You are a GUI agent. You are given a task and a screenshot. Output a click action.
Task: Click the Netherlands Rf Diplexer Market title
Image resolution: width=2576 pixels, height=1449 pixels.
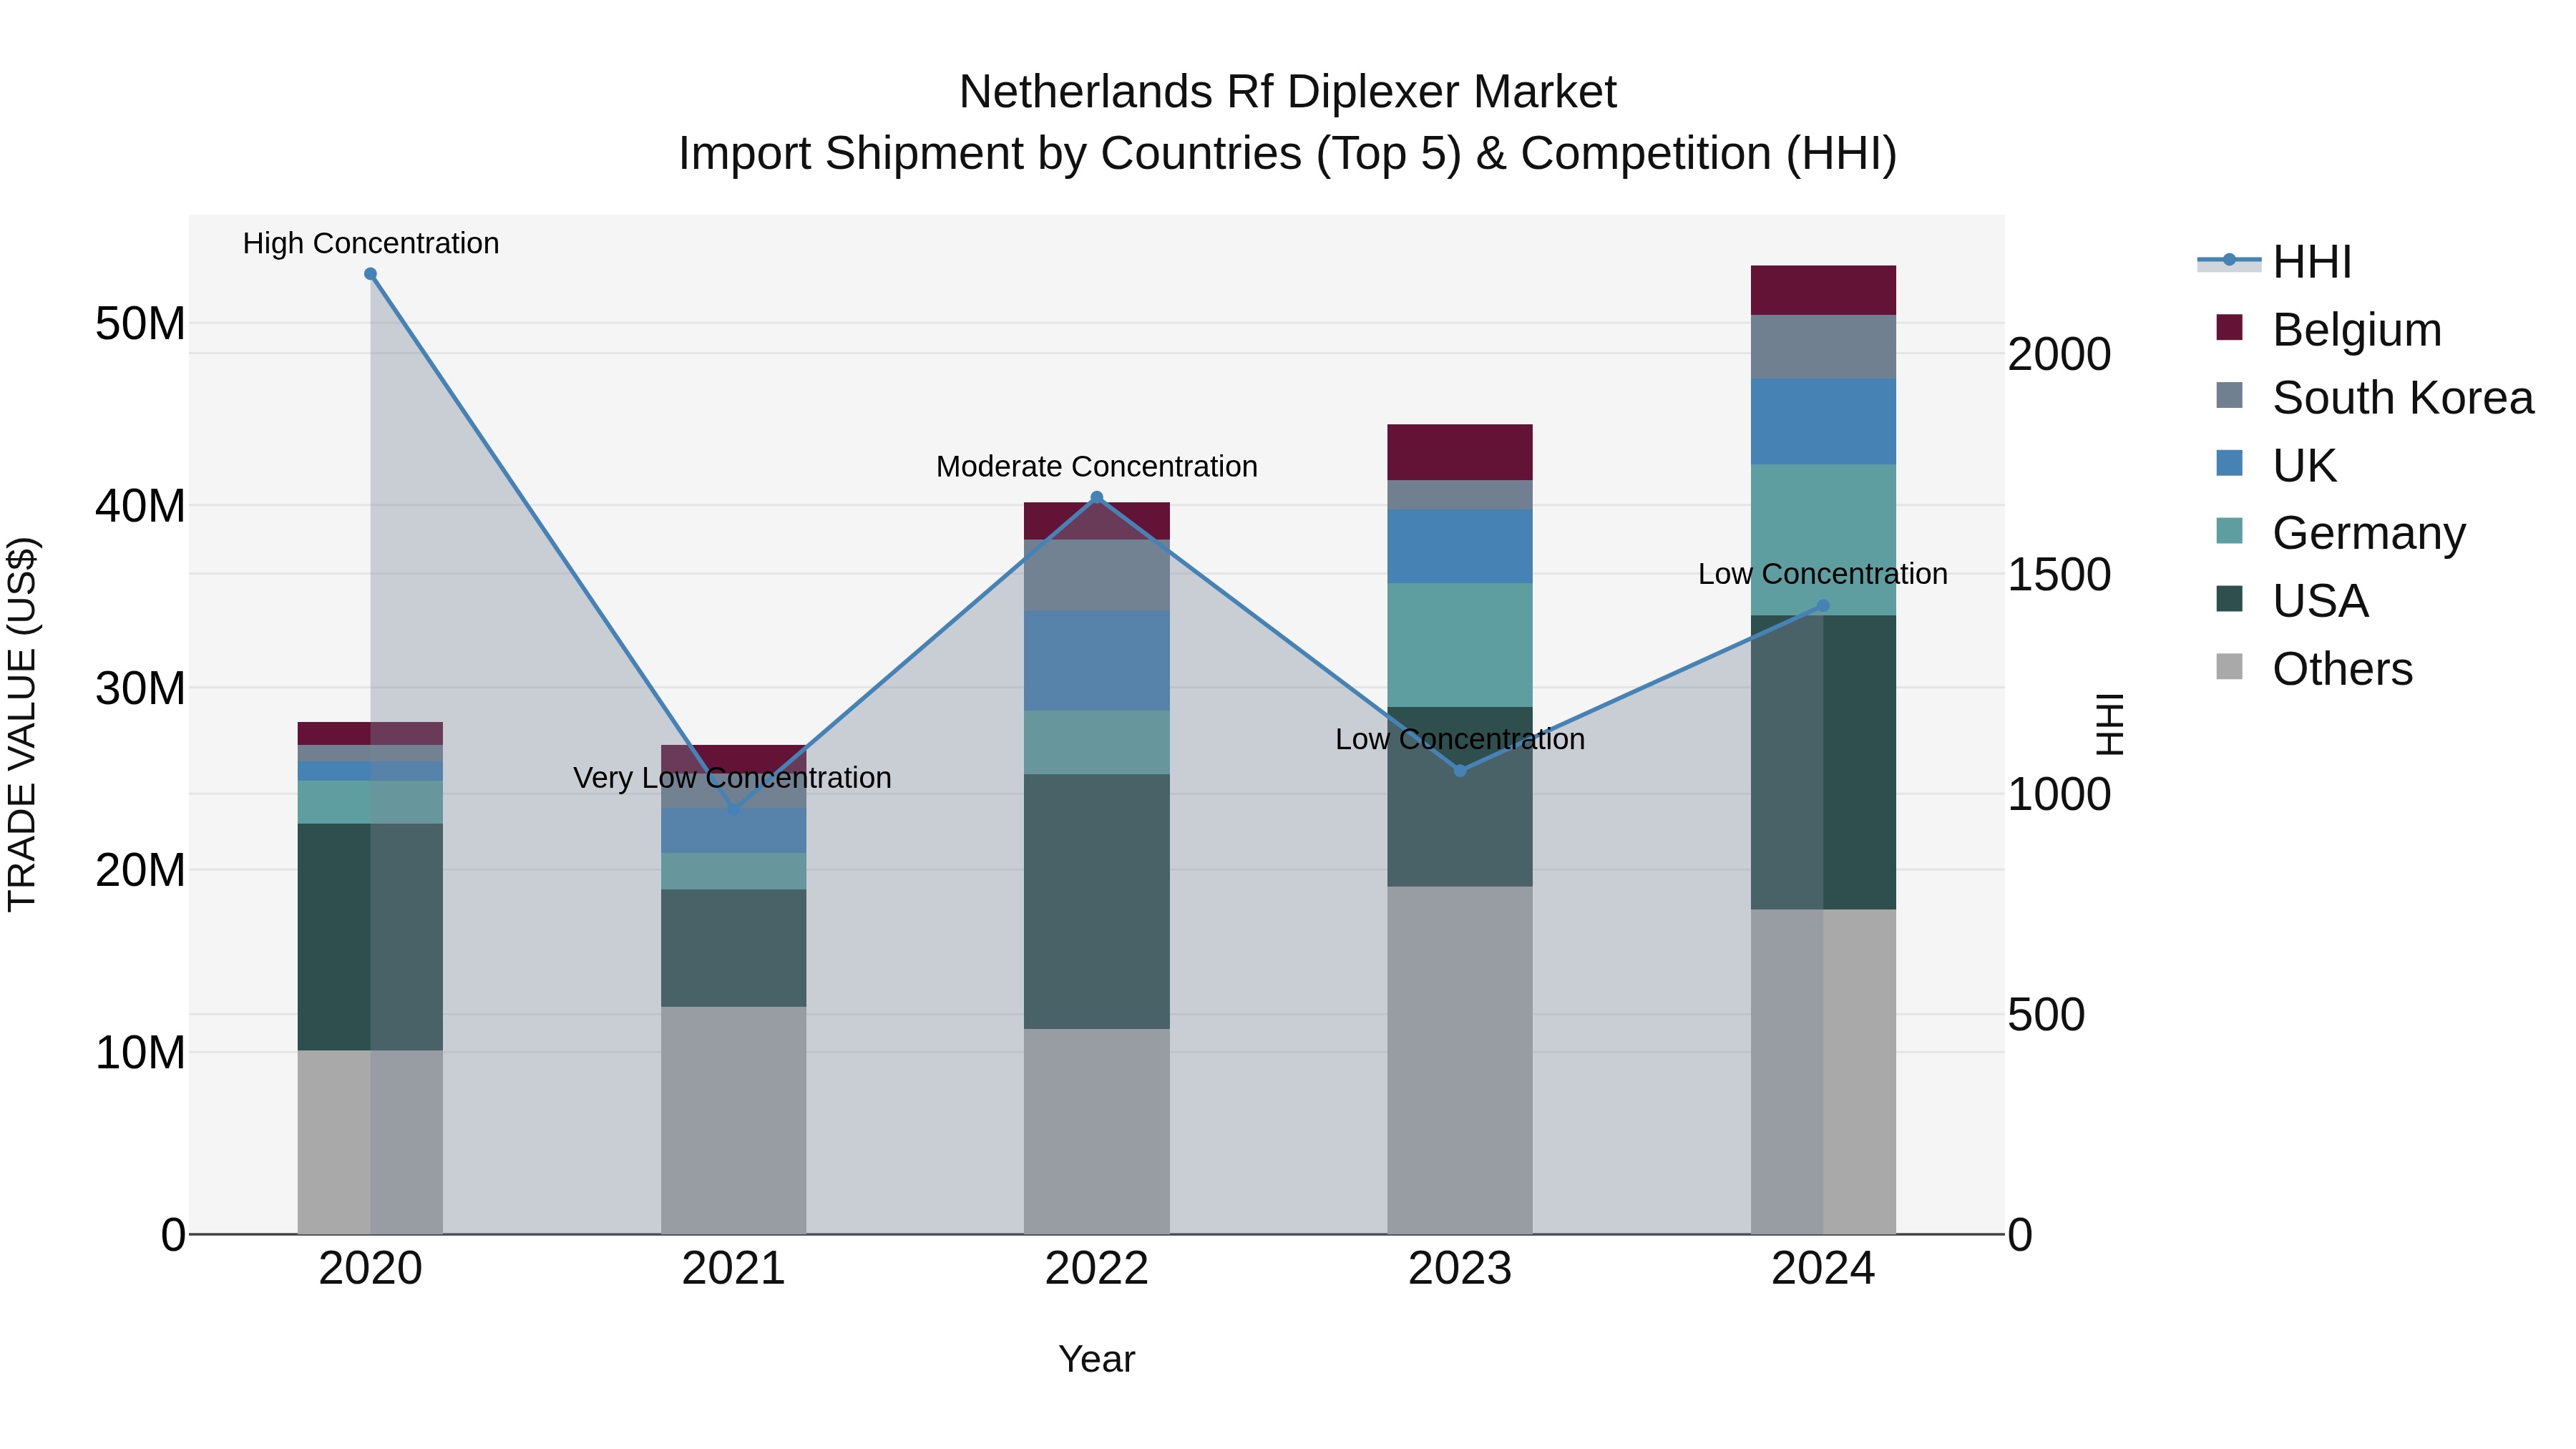1288,92
